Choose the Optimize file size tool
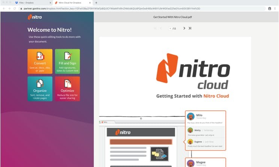The width and height of the screenshot is (279, 167). pos(67,89)
